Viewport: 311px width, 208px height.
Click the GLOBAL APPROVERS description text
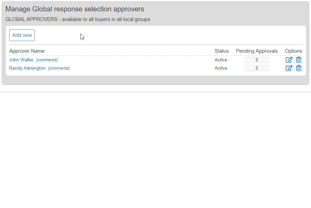pyautogui.click(x=78, y=19)
